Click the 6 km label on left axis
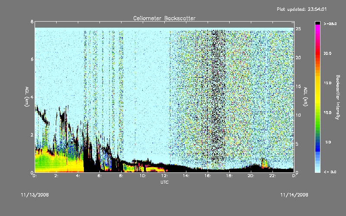The image size is (346, 216). pyautogui.click(x=32, y=59)
